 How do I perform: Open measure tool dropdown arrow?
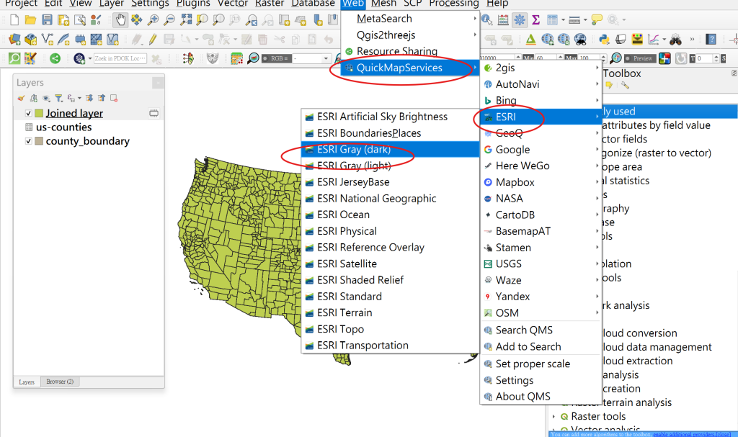pos(585,19)
